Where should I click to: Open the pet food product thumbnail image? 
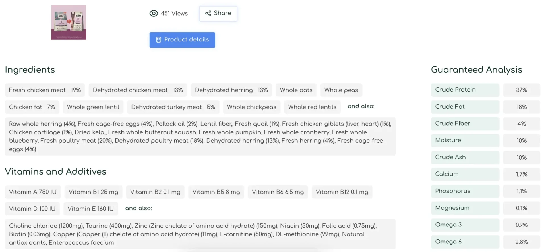69,22
